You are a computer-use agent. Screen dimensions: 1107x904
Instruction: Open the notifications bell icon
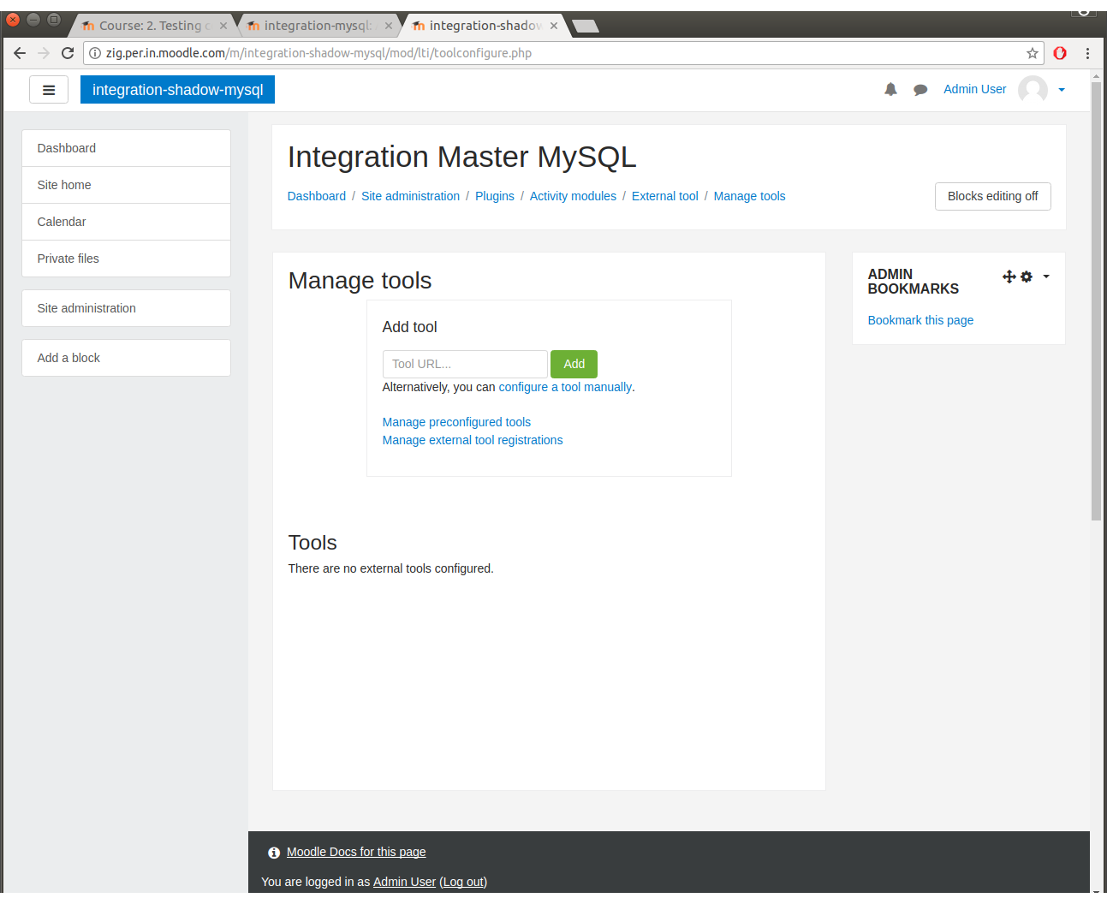pos(890,89)
